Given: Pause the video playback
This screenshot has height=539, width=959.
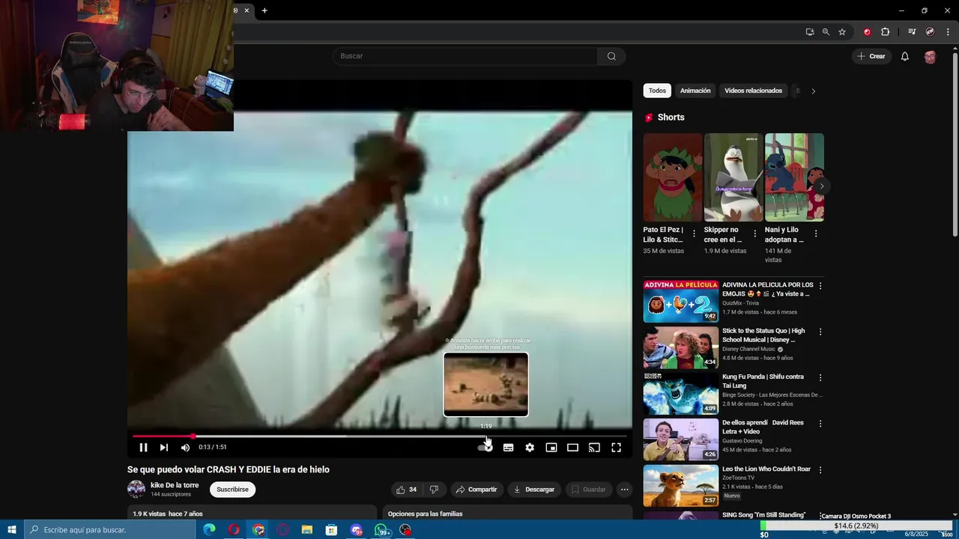Looking at the screenshot, I should coord(143,448).
